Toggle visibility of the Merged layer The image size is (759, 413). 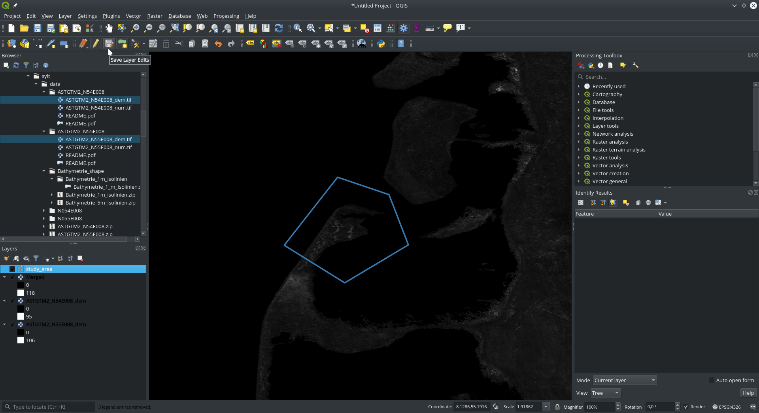coord(12,277)
